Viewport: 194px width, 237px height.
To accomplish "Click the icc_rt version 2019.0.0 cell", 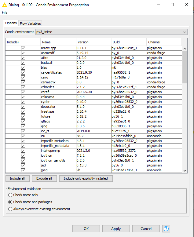I will (93, 131).
